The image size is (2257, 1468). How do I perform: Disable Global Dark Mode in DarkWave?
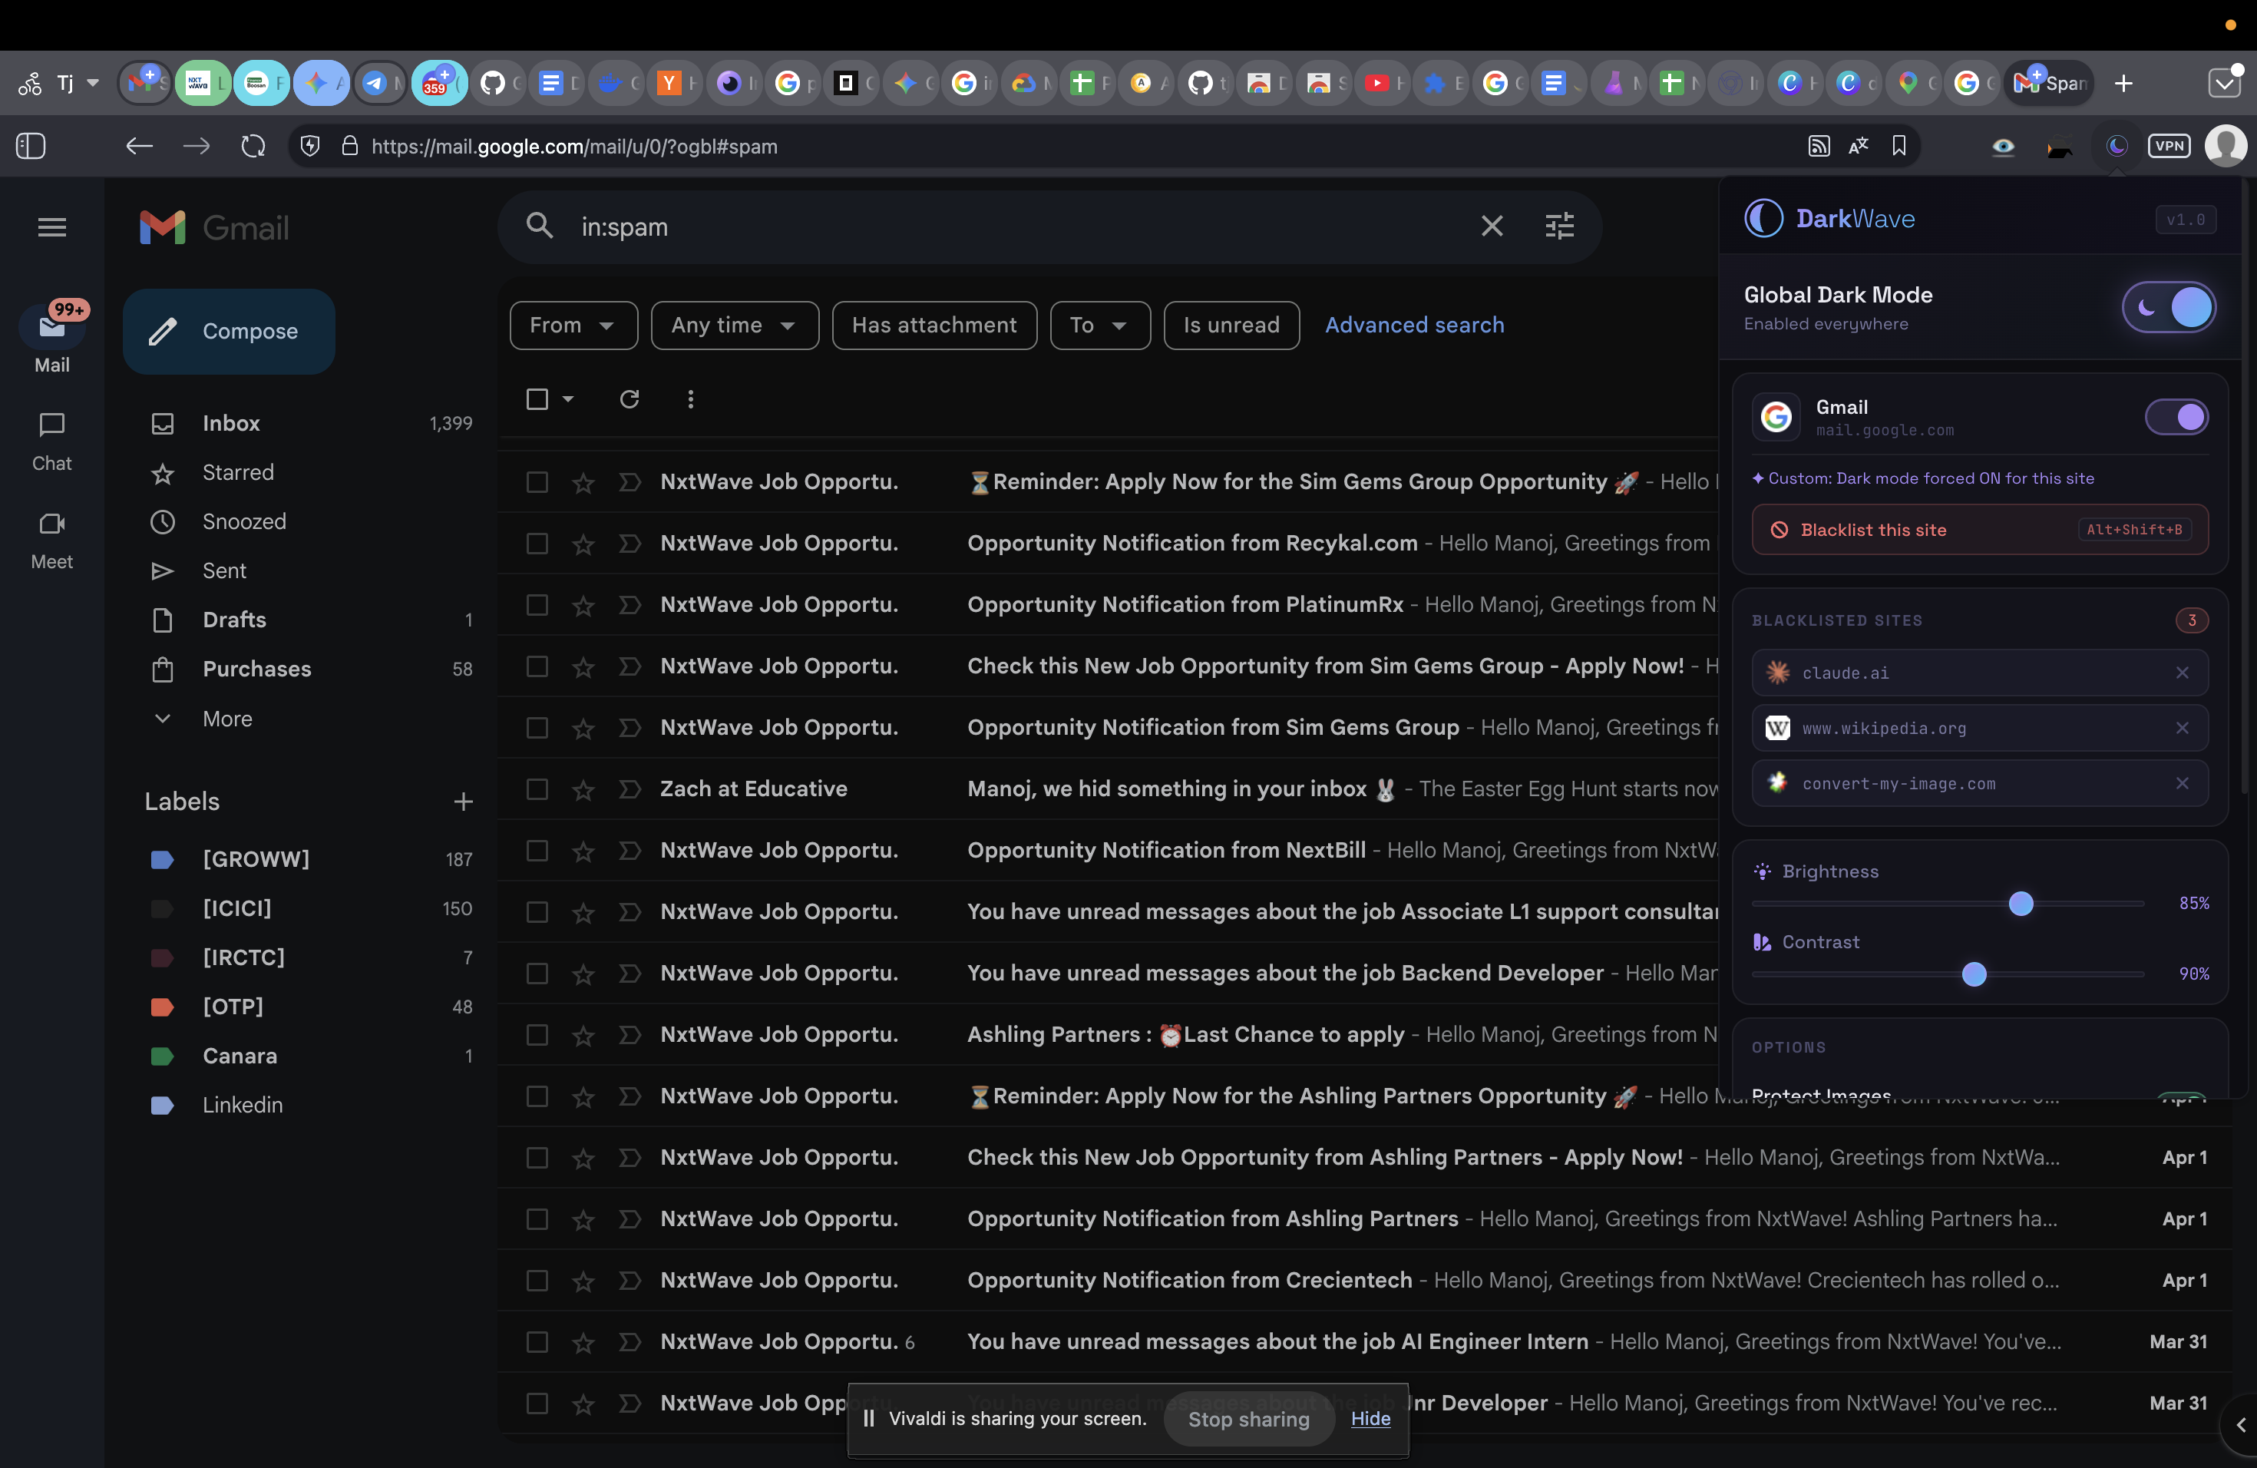[2169, 306]
